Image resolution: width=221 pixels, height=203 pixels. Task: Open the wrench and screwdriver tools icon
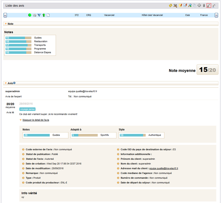pos(175,5)
